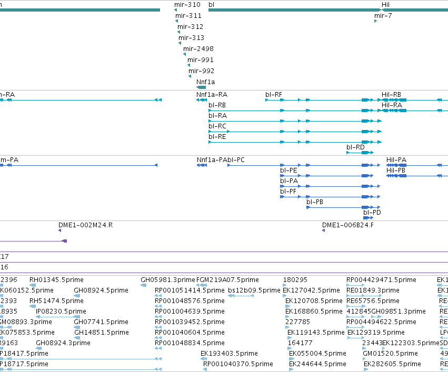Image resolution: width=448 pixels, height=372 pixels.
Task: Open the RP004494622.5prime EST label
Action: click(381, 322)
